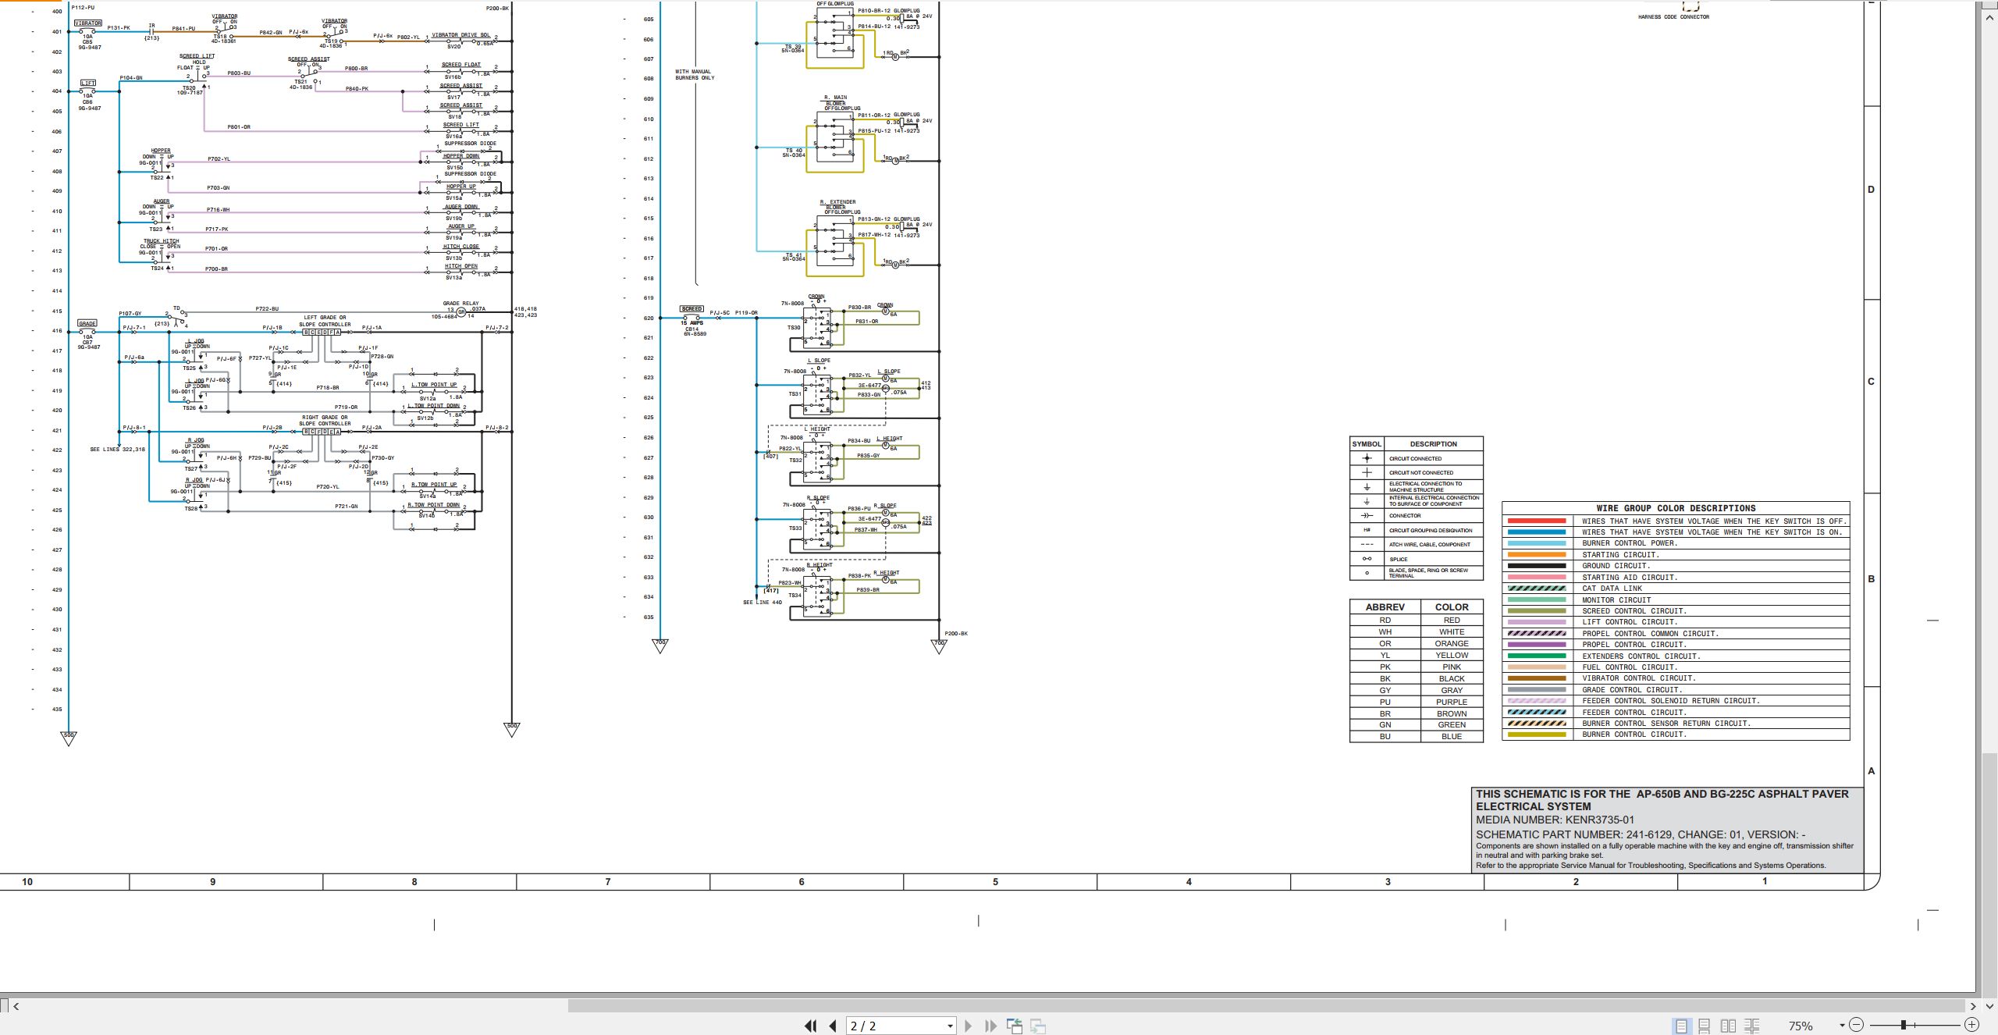Screen dimensions: 1998x1035
Task: Select single page view mode
Action: (1681, 1026)
